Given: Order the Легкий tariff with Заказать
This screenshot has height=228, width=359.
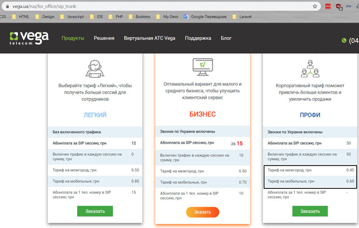Looking at the screenshot, I should (95, 211).
